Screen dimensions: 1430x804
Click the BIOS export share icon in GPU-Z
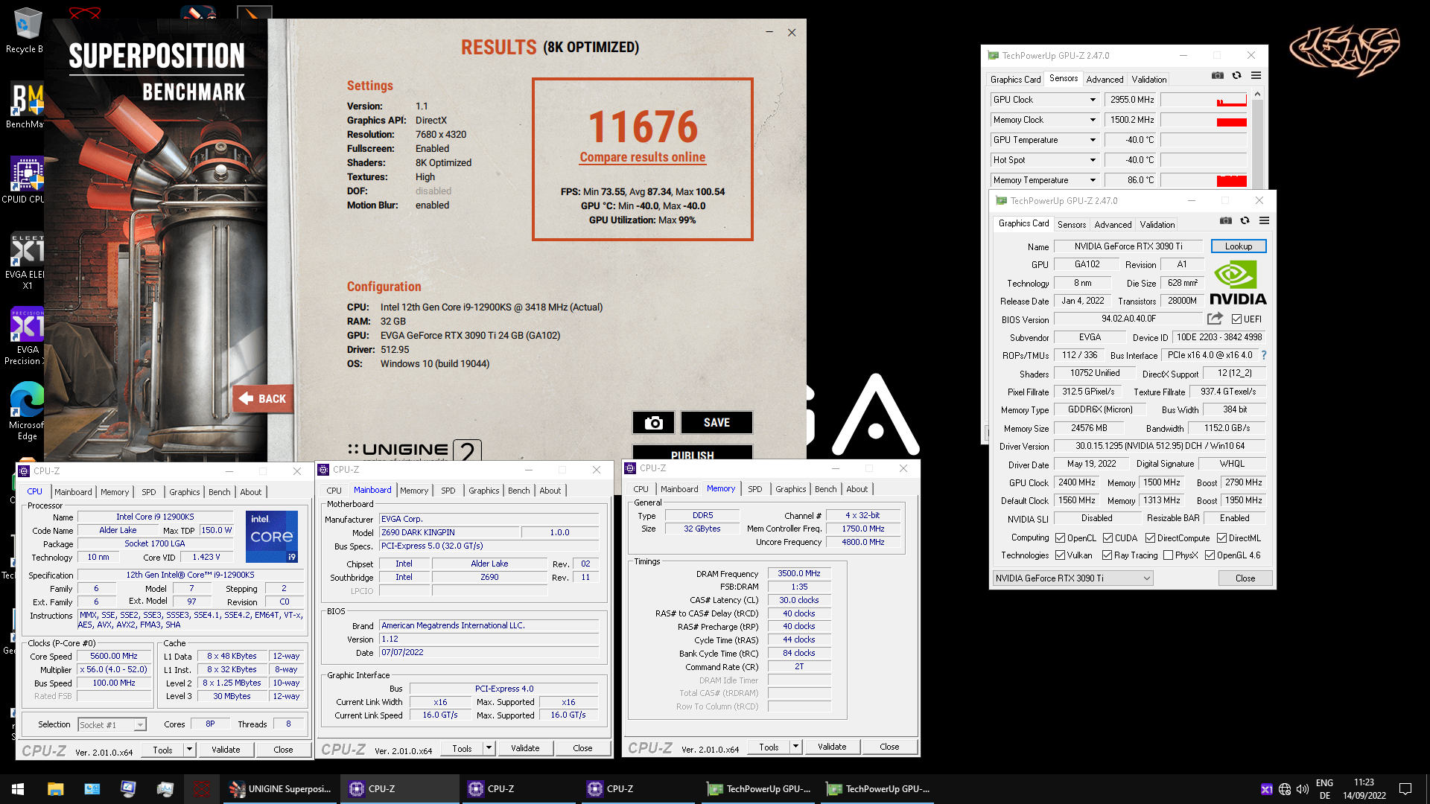point(1215,319)
